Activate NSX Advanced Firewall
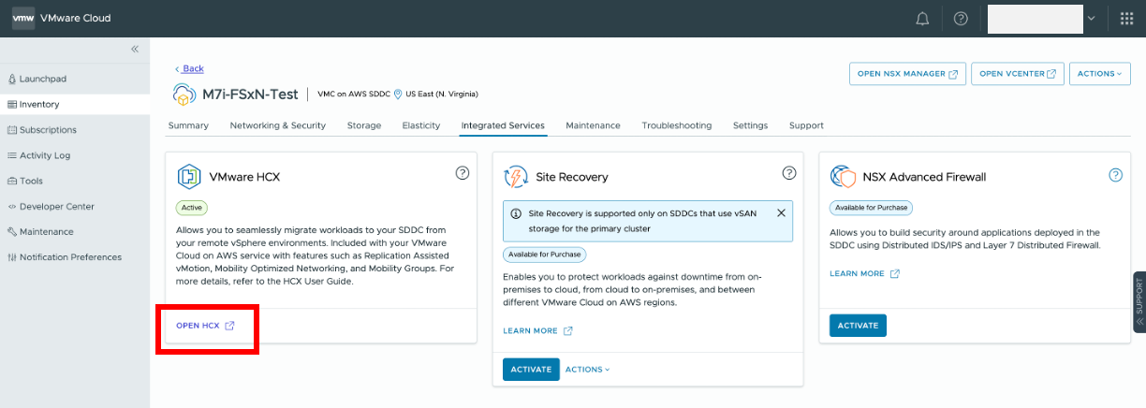Screen dimensions: 1146x408 point(858,326)
